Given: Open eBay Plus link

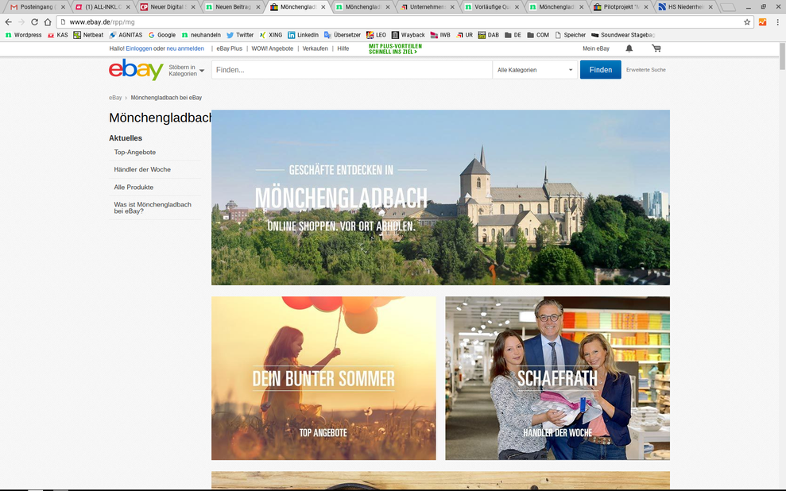Looking at the screenshot, I should pos(229,48).
